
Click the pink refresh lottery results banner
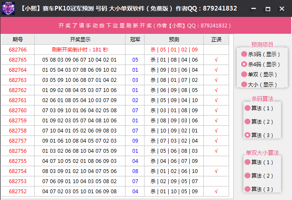click(x=146, y=25)
